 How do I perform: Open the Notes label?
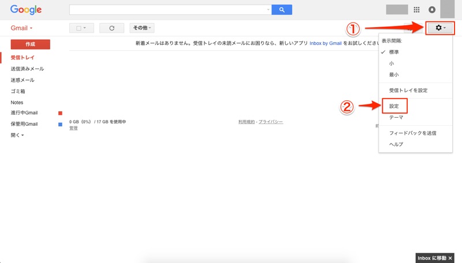(17, 103)
